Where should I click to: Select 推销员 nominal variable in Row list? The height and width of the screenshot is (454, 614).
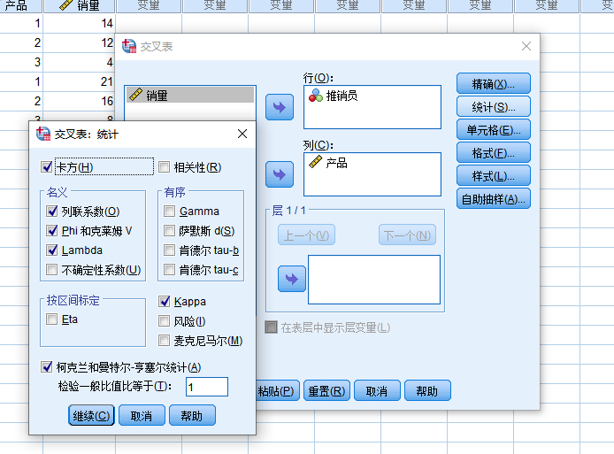[334, 96]
